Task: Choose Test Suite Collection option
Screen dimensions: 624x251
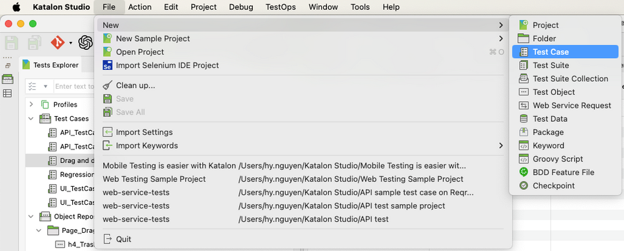Action: pyautogui.click(x=565, y=79)
